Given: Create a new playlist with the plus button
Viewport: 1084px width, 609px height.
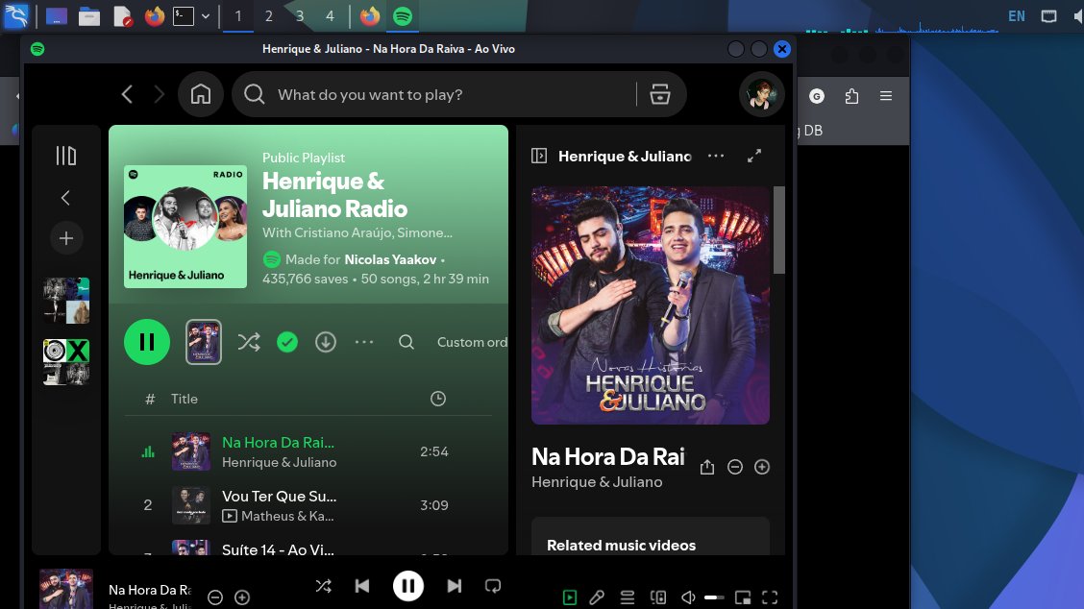Looking at the screenshot, I should [x=66, y=238].
